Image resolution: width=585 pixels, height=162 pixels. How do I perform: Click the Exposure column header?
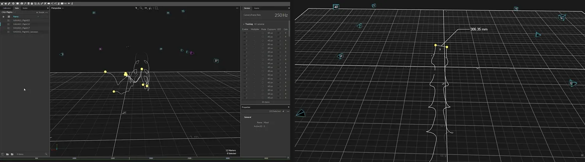click(x=271, y=29)
